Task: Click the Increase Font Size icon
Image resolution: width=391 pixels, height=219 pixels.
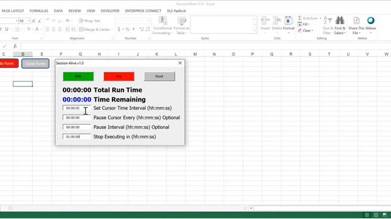Action: (x=34, y=21)
